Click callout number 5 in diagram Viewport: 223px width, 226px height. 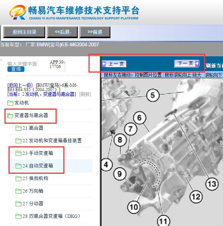tap(153, 95)
